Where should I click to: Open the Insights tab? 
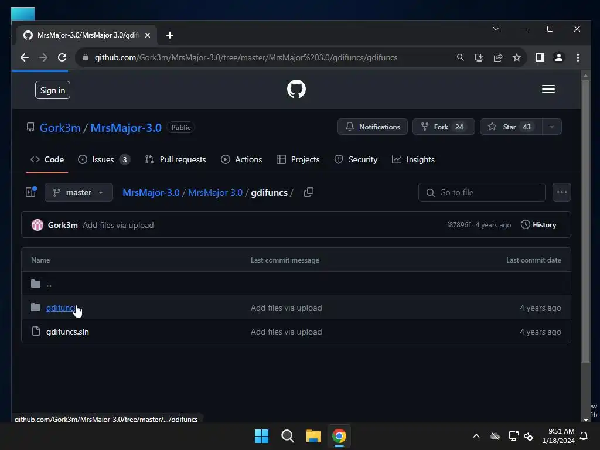[413, 159]
